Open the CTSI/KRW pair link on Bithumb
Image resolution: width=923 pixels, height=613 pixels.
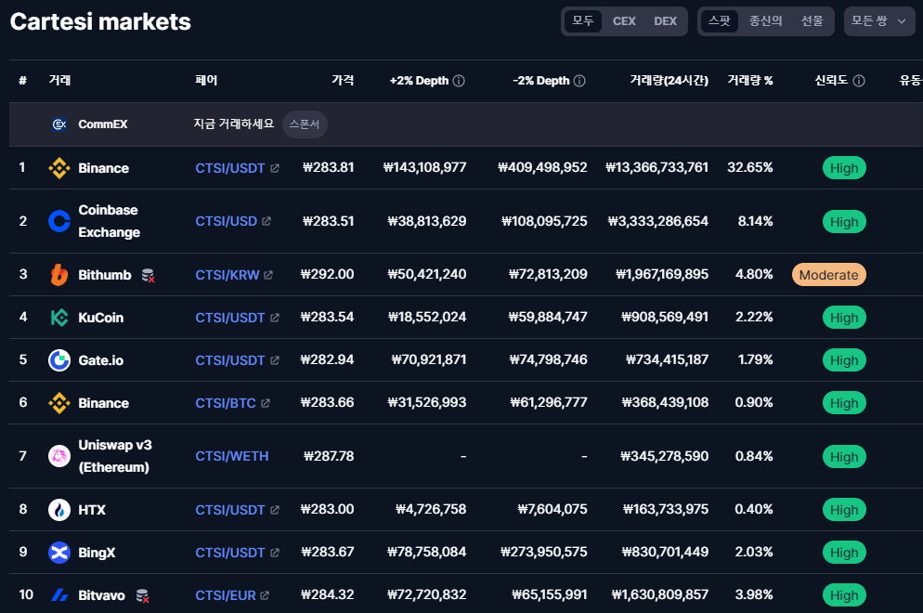coord(227,275)
